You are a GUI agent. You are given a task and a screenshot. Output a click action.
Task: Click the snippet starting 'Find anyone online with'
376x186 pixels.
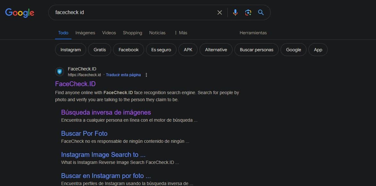(x=147, y=96)
